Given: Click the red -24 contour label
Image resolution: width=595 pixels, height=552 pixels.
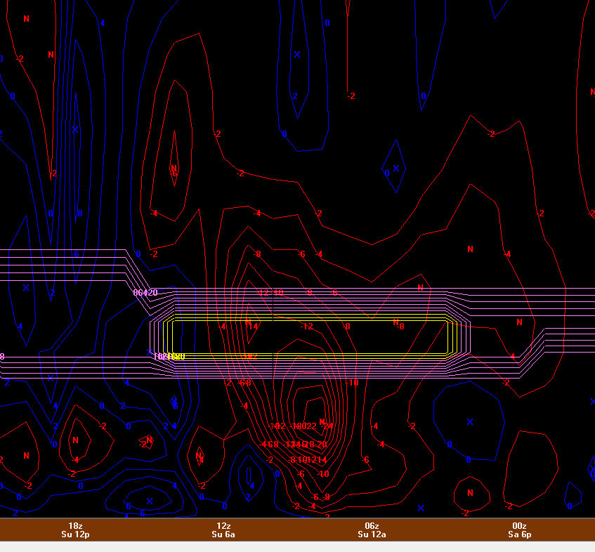Looking at the screenshot, I should [328, 426].
